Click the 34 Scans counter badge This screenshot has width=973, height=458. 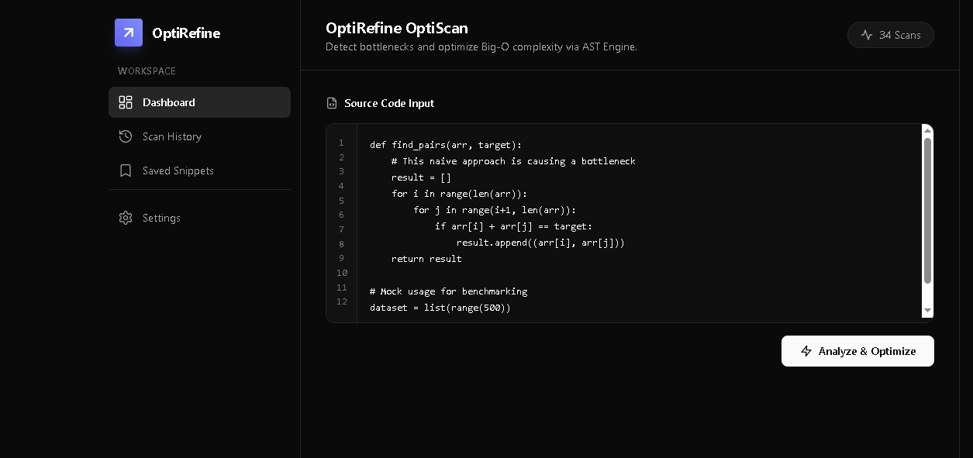coord(891,35)
